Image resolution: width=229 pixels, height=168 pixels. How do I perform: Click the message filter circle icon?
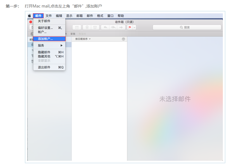point(123,39)
